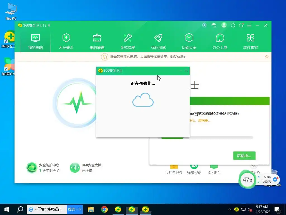This screenshot has height=215, width=286.
Task: Click the 启动中... button
Action: [244, 156]
